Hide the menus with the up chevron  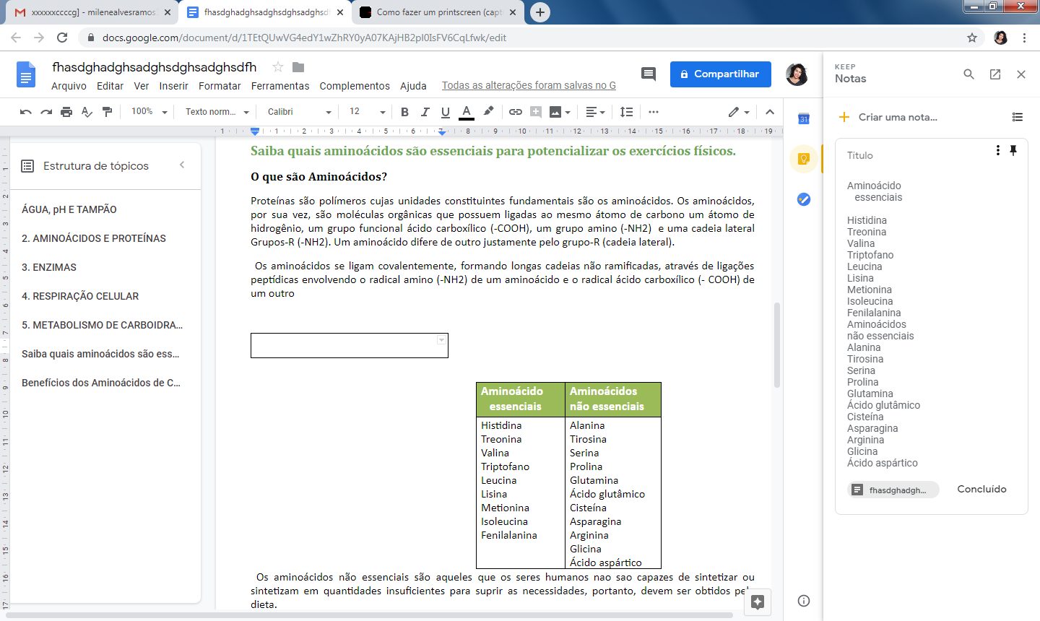pyautogui.click(x=770, y=112)
